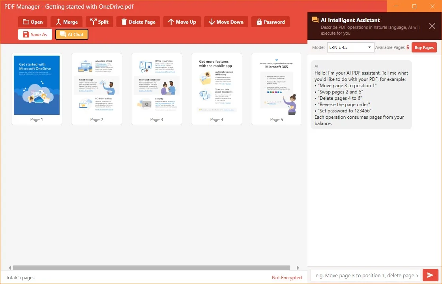Select the Page 5 thumbnail
The height and width of the screenshot is (284, 442).
[276, 89]
